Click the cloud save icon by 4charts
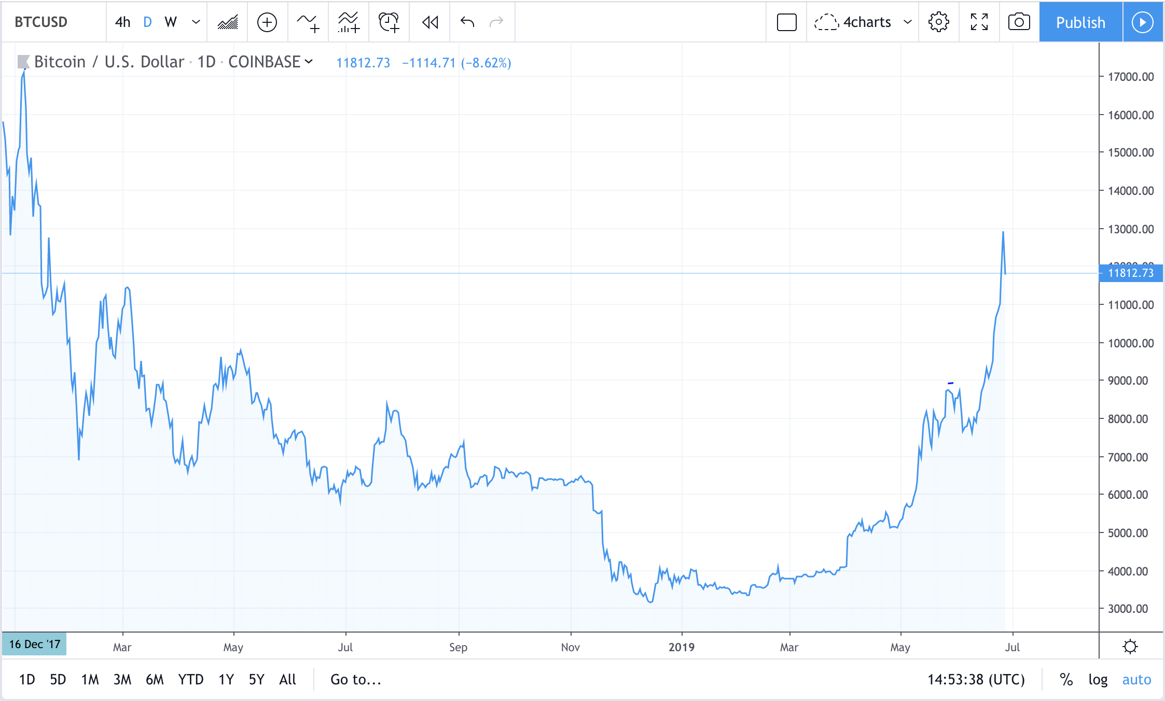Image resolution: width=1165 pixels, height=701 pixels. (826, 22)
